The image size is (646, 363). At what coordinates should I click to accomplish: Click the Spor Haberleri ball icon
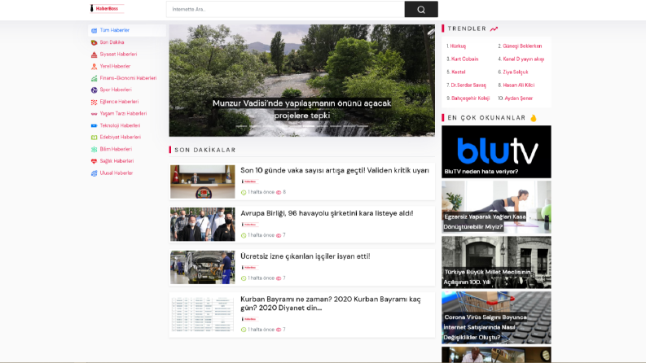tap(94, 90)
